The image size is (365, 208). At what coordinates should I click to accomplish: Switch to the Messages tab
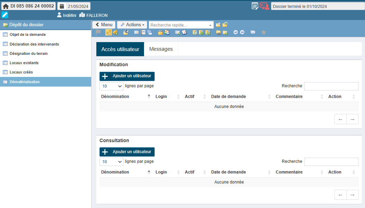[x=161, y=49]
